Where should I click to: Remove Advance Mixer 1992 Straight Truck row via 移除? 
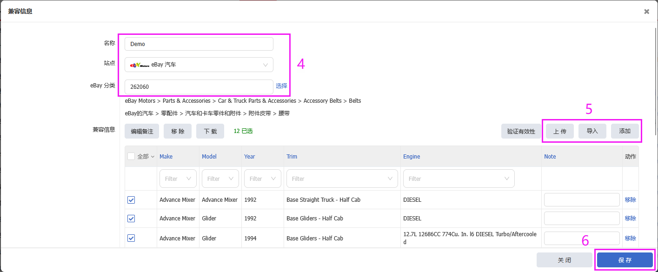631,200
